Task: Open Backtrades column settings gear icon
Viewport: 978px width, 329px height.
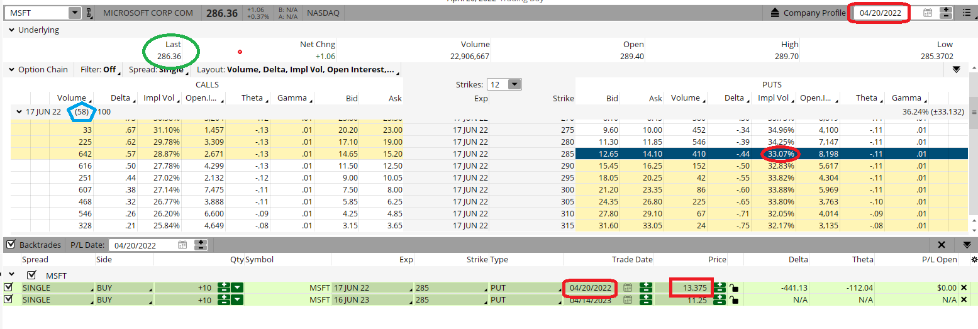Action: point(974,259)
